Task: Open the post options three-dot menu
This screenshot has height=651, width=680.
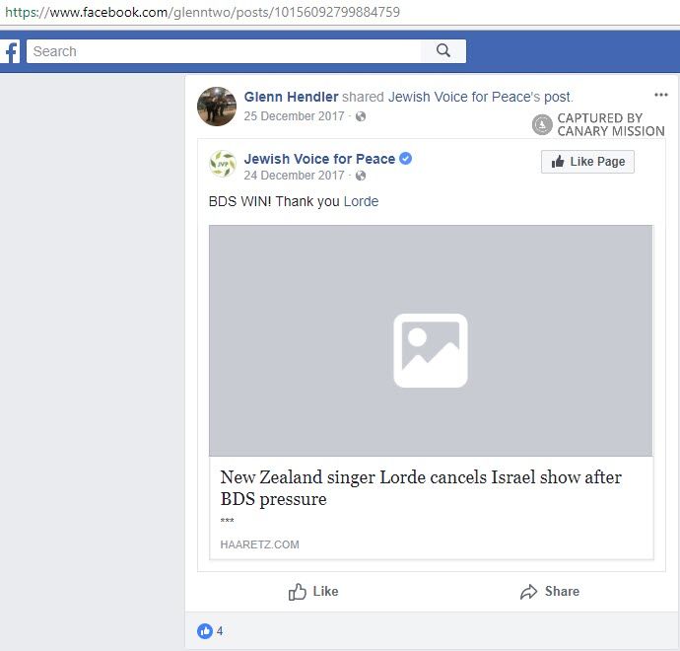Action: (660, 96)
